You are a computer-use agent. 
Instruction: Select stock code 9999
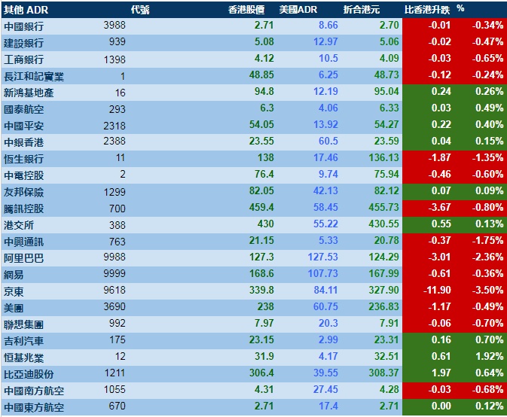pos(115,273)
